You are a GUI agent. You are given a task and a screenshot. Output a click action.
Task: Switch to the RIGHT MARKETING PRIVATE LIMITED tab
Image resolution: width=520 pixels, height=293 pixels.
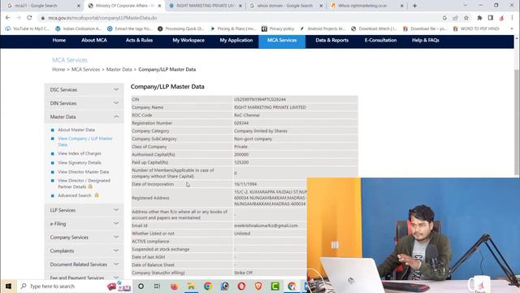[206, 6]
